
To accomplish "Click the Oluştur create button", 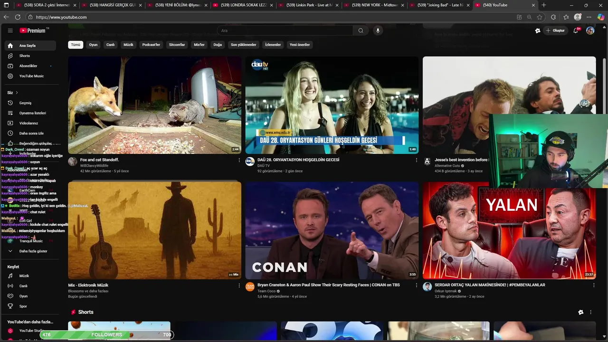I will [555, 30].
